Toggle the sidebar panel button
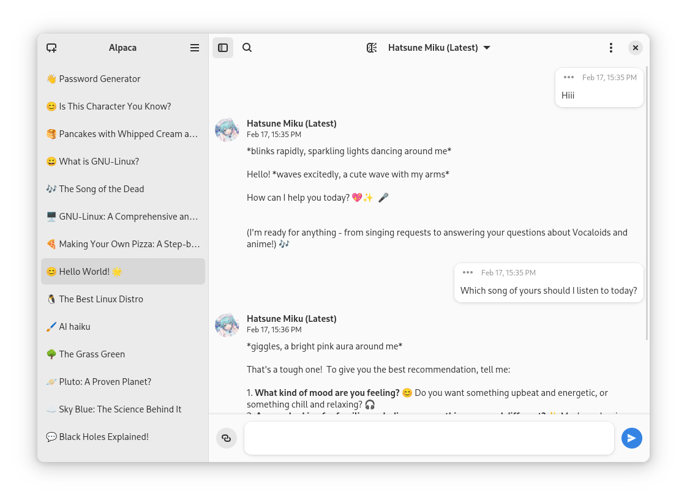This screenshot has width=687, height=503. (x=223, y=48)
